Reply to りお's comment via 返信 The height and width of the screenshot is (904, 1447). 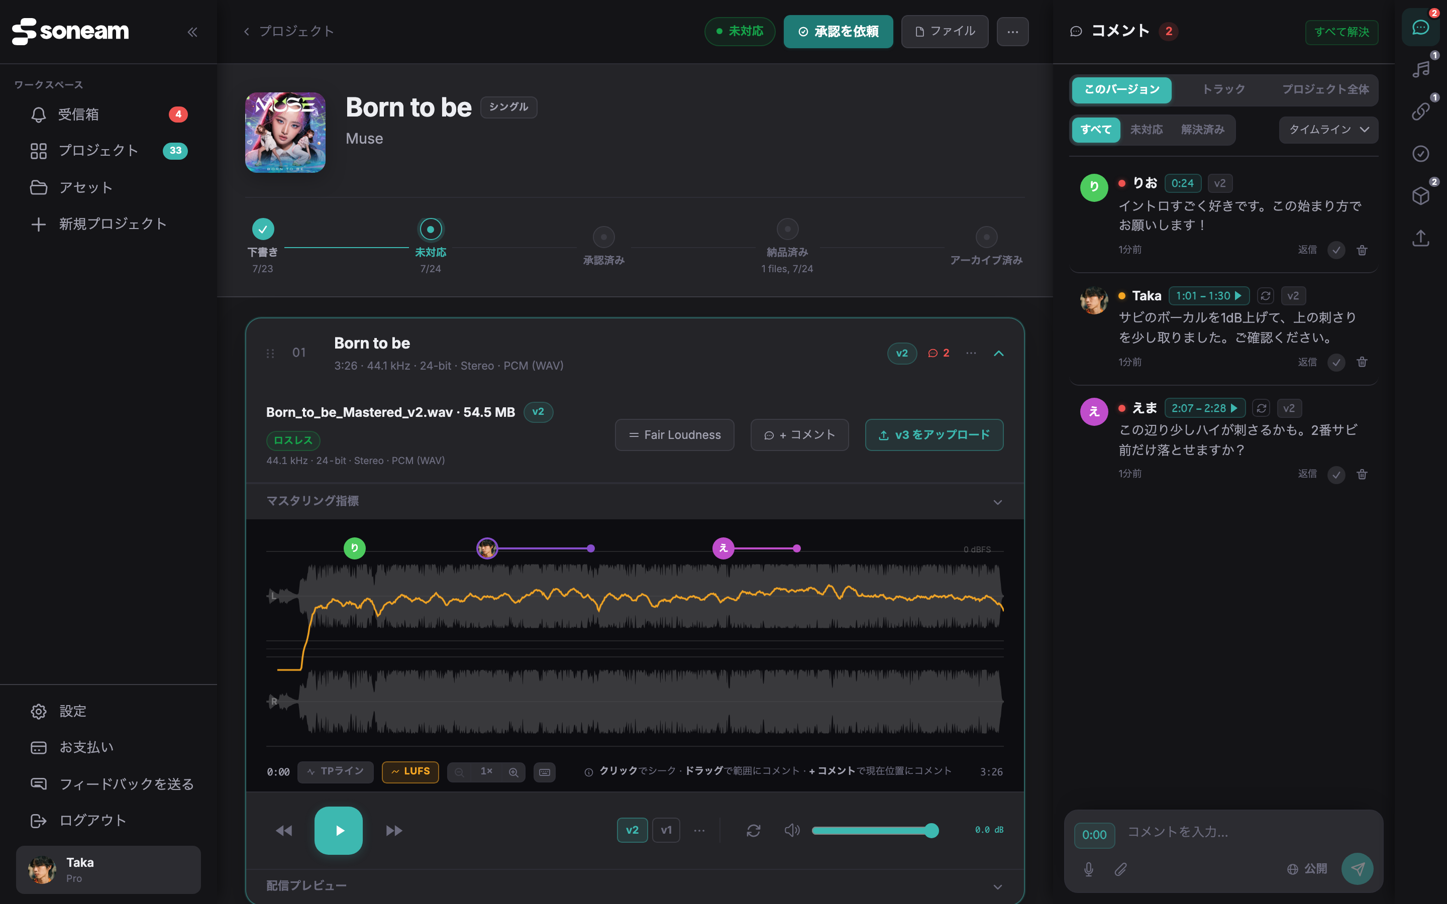click(1307, 250)
